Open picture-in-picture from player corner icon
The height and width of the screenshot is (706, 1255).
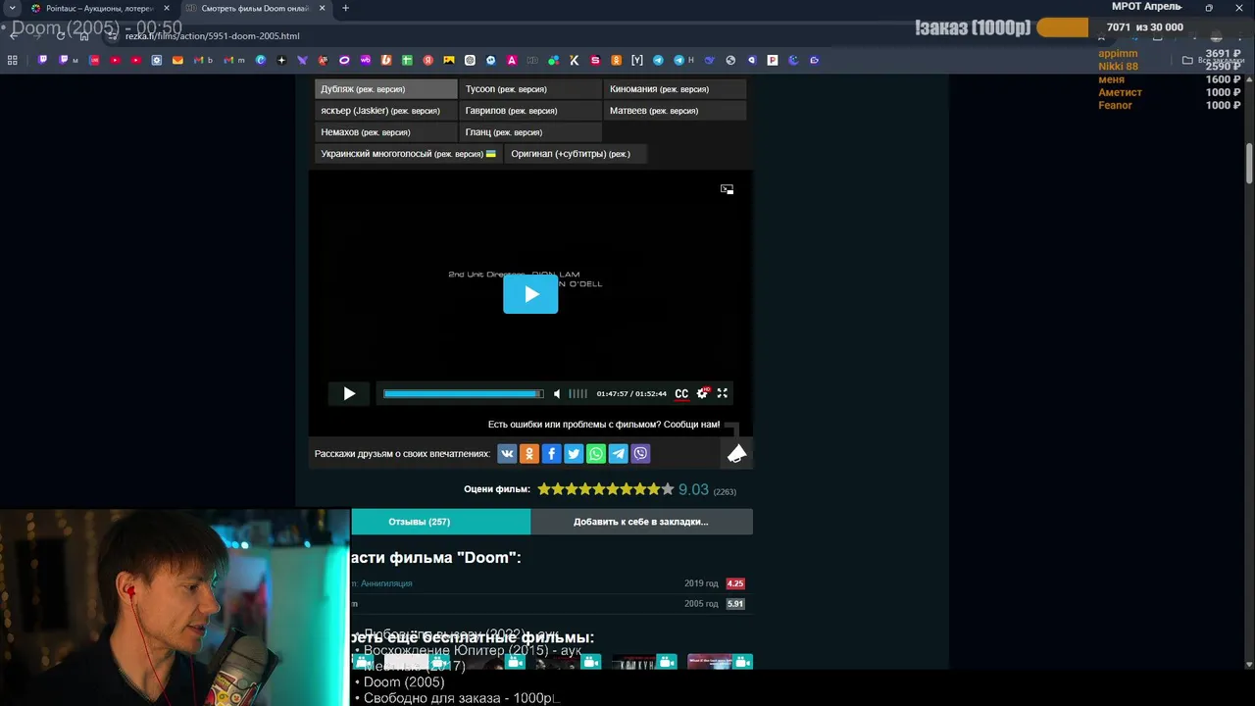(x=727, y=189)
